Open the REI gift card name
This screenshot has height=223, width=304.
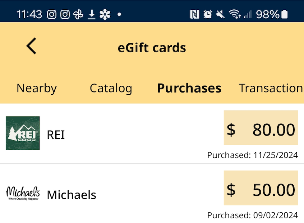(x=56, y=135)
